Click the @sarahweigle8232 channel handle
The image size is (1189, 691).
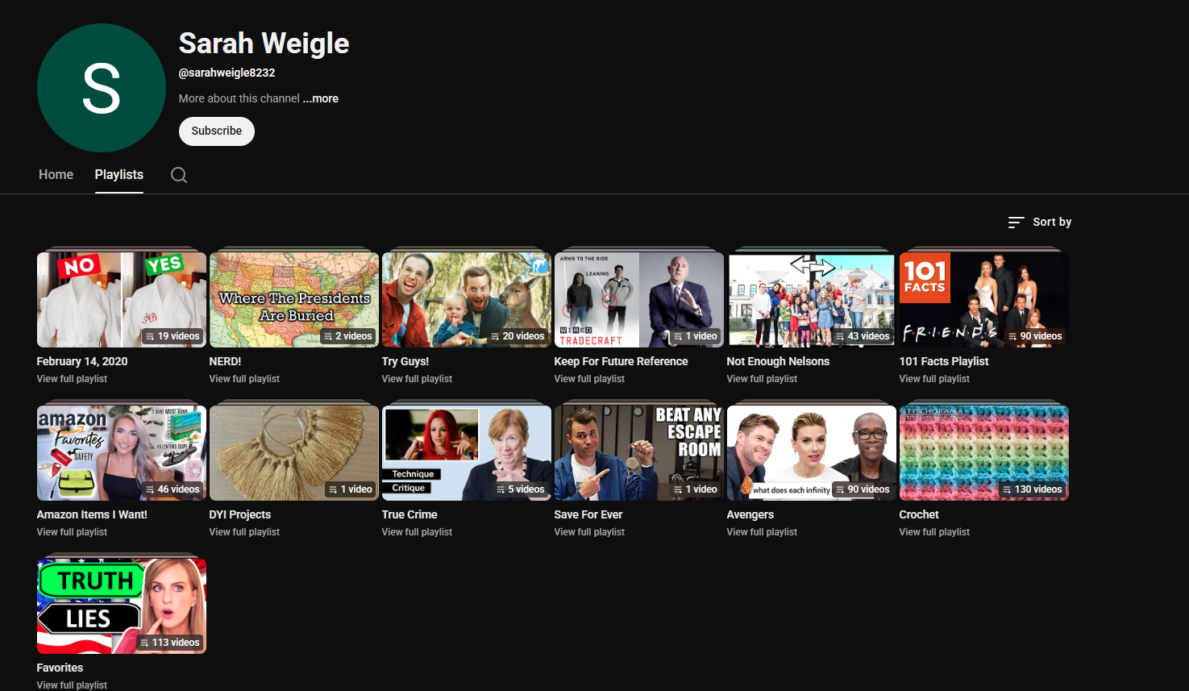[227, 73]
